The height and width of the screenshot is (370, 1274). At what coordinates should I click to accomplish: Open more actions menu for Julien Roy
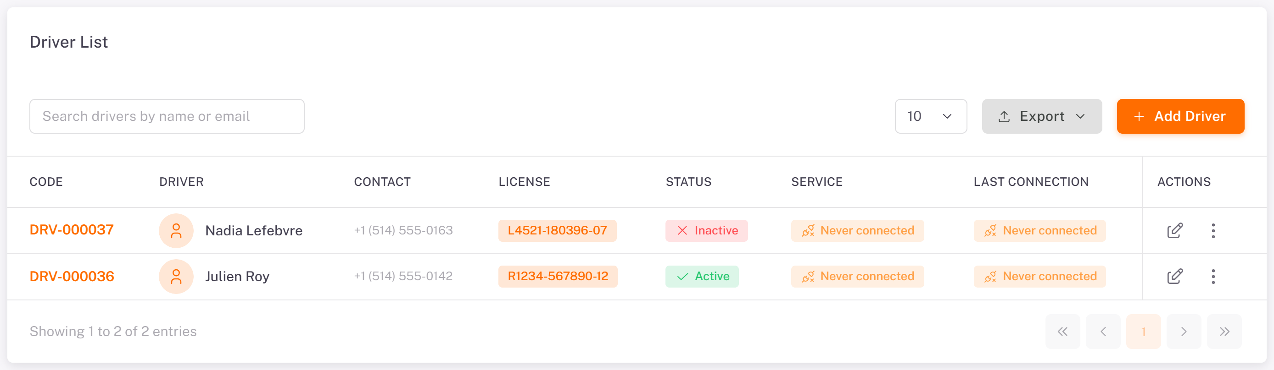(x=1213, y=276)
